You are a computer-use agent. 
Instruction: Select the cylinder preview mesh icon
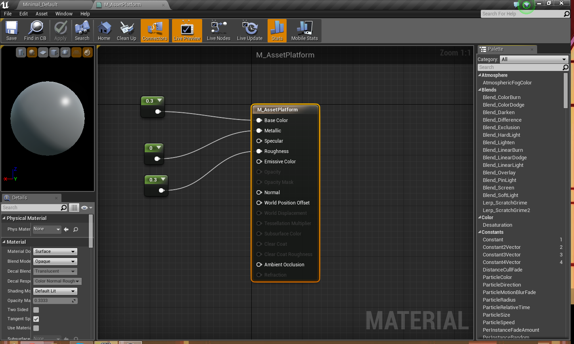(x=21, y=52)
